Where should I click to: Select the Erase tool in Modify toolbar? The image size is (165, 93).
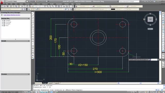click(x=163, y=13)
